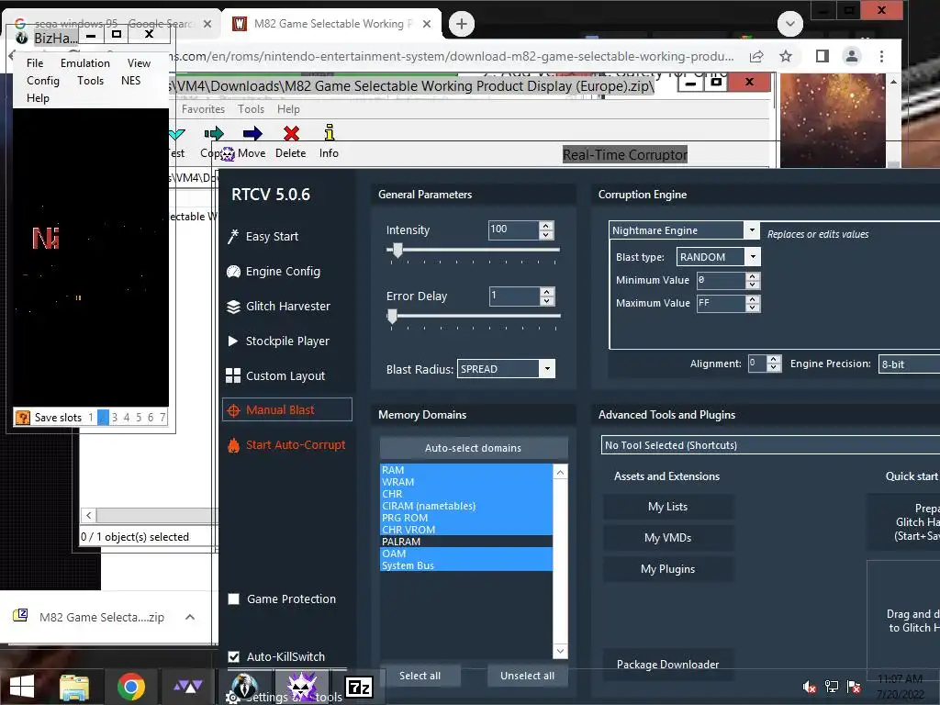Select PALRAM in memory domains list

point(465,542)
